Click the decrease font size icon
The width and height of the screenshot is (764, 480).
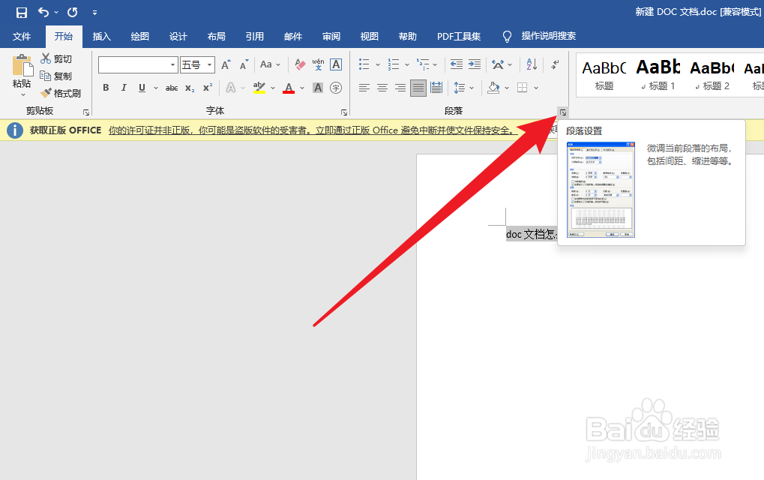coord(244,64)
